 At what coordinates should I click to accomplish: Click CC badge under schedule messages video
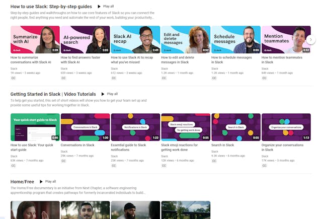[214, 78]
